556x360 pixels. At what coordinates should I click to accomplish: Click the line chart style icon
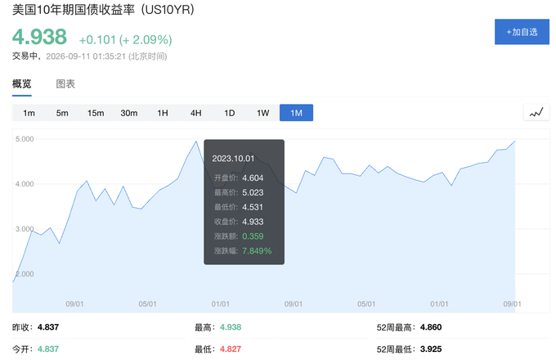[x=536, y=113]
